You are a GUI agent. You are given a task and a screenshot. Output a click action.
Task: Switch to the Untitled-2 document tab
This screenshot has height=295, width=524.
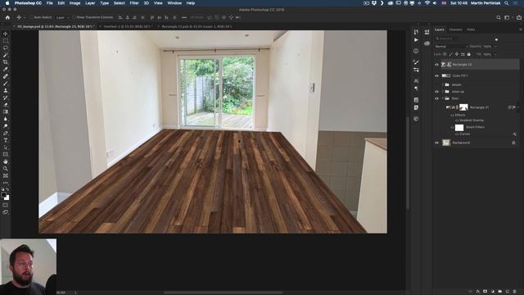click(x=128, y=26)
